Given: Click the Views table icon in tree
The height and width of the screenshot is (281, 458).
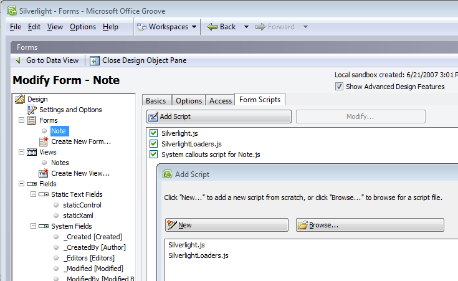Looking at the screenshot, I should [32, 152].
